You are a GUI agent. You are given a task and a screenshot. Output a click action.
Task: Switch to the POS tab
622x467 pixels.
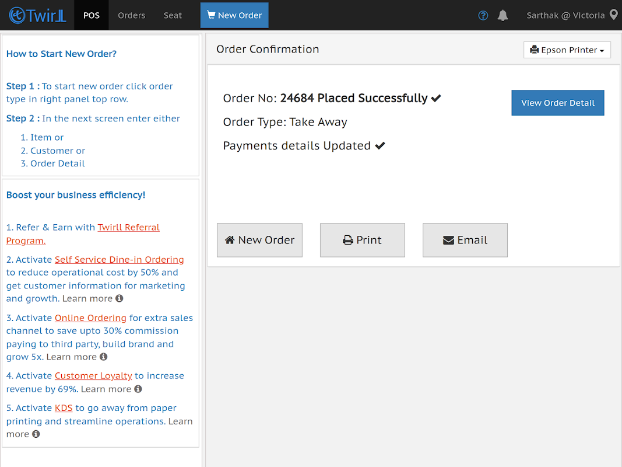coord(92,15)
